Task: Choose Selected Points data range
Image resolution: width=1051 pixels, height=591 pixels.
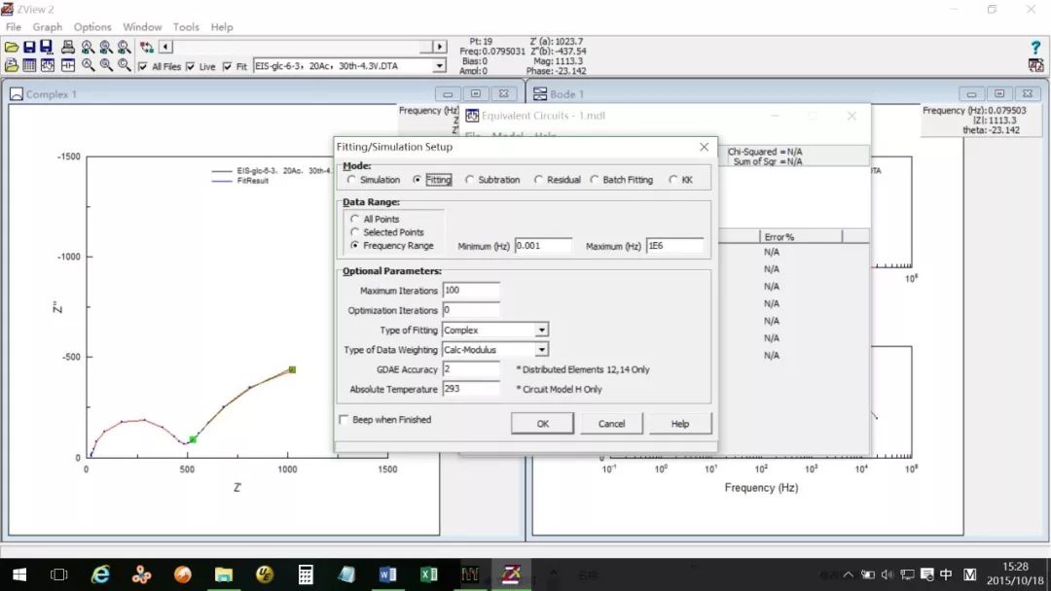Action: (x=355, y=232)
